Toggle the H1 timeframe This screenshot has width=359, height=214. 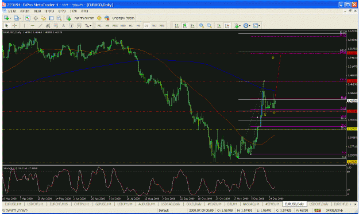pyautogui.click(x=131, y=26)
